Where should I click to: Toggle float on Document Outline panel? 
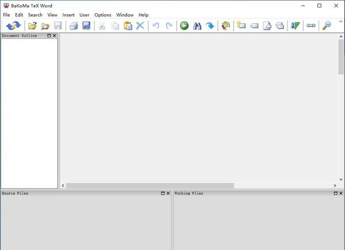click(49, 36)
